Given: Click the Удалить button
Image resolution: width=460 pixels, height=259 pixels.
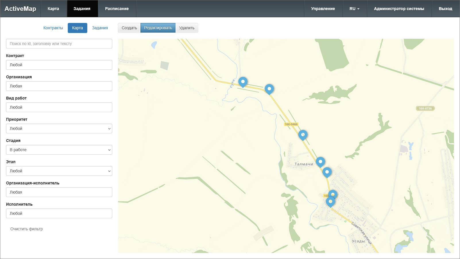Looking at the screenshot, I should click(187, 28).
